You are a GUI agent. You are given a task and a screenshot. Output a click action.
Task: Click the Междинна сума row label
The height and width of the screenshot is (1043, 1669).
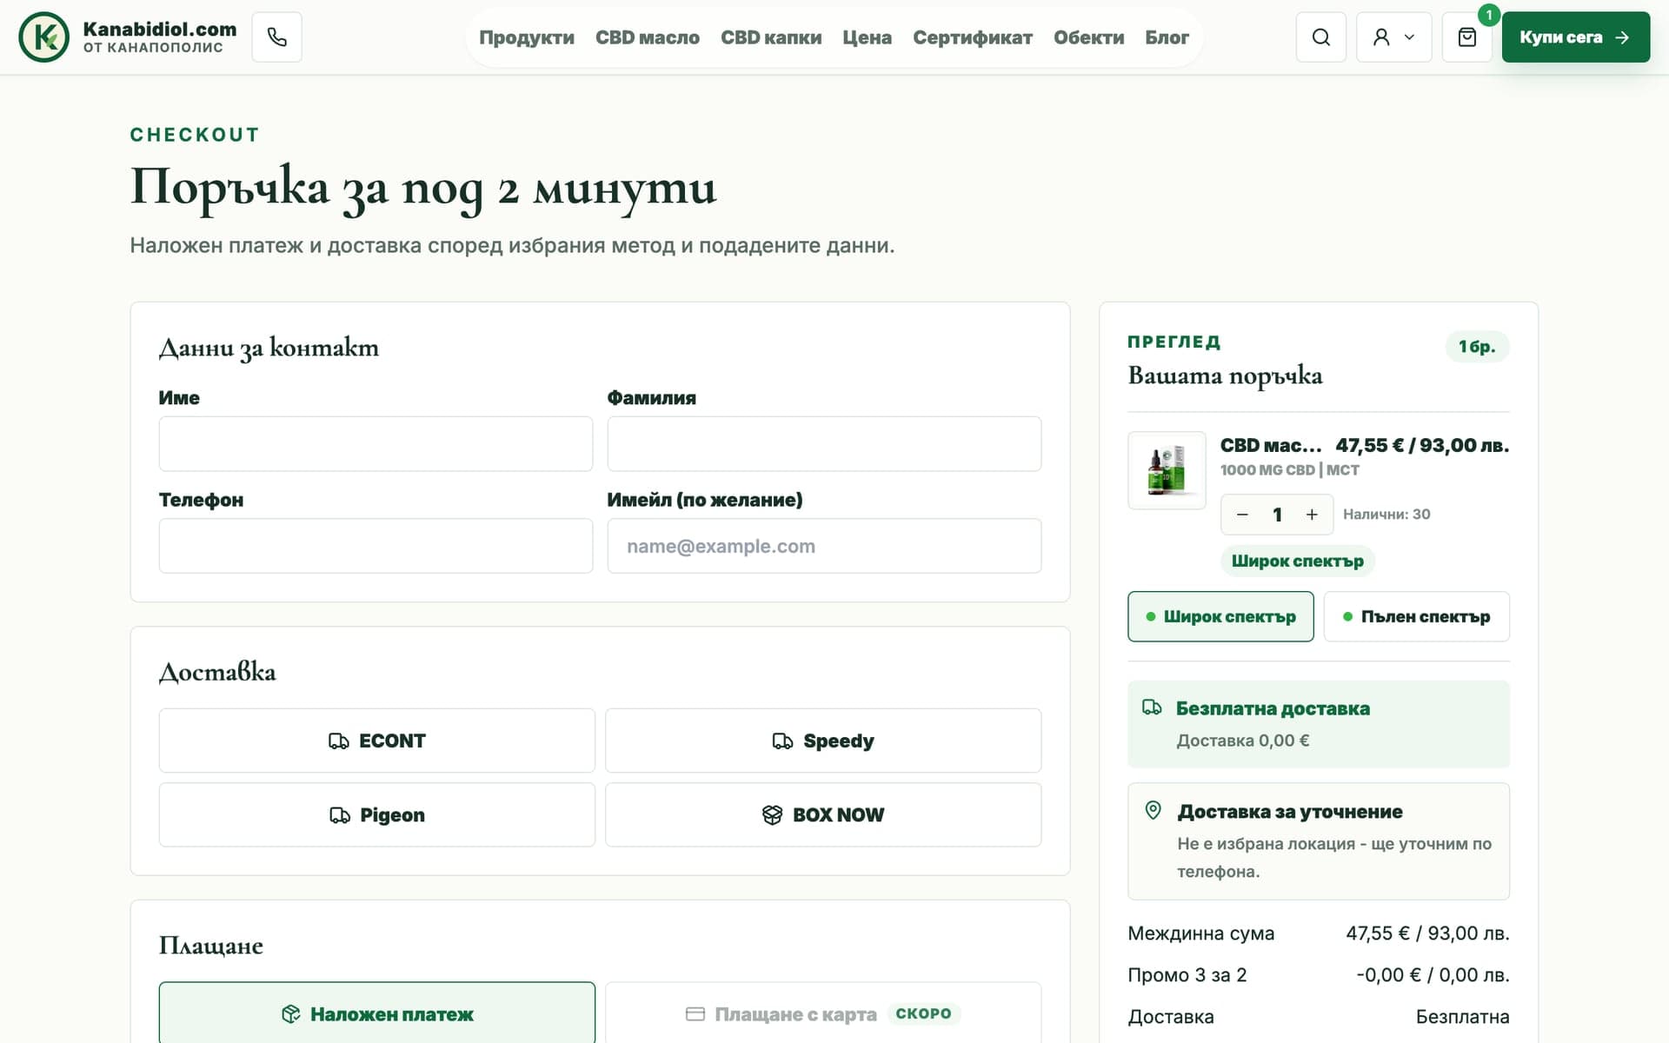pyautogui.click(x=1200, y=933)
